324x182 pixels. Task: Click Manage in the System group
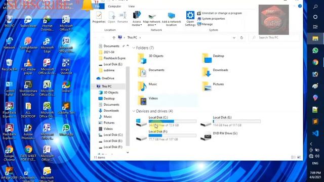205,24
